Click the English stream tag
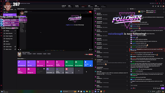The width and height of the screenshot is (165, 93). [45, 54]
